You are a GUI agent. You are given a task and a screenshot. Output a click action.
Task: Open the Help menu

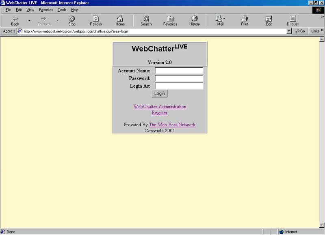tap(75, 10)
